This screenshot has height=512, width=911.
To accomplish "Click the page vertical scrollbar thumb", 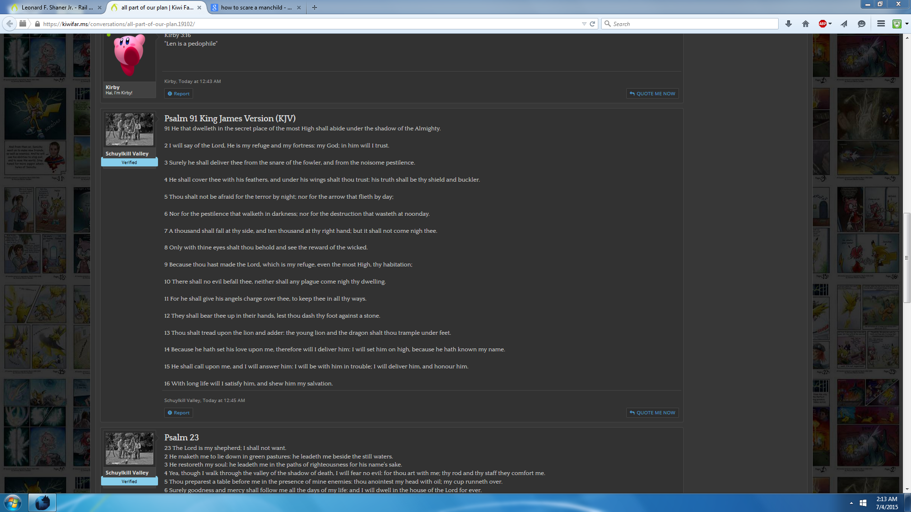I will [x=907, y=258].
